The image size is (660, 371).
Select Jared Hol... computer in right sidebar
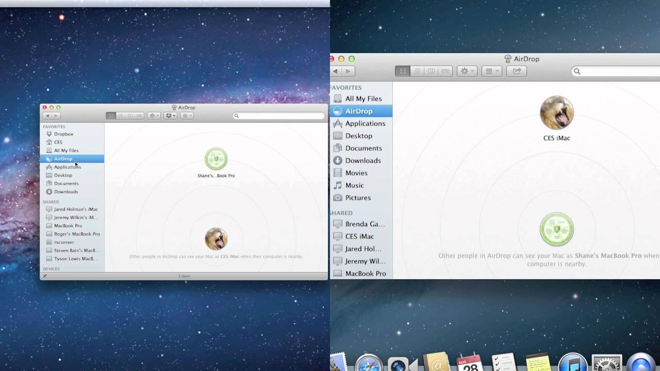click(x=361, y=248)
